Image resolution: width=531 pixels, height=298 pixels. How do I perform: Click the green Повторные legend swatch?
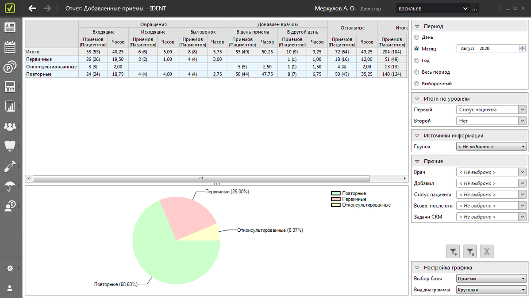(x=336, y=193)
